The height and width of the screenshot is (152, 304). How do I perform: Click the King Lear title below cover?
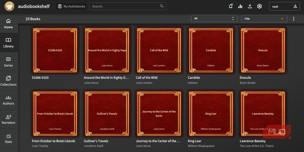[195, 141]
